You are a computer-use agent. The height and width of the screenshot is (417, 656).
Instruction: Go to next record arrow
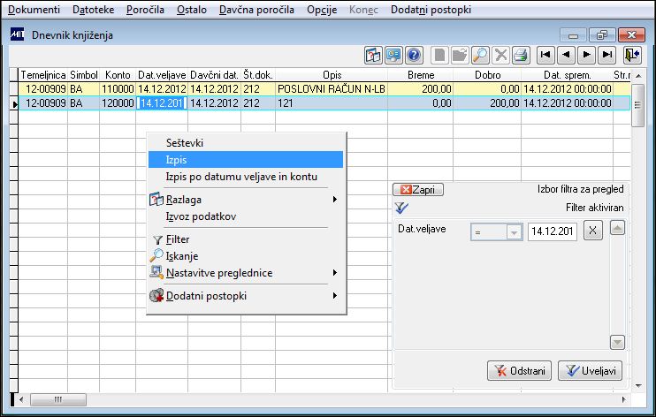click(x=586, y=55)
